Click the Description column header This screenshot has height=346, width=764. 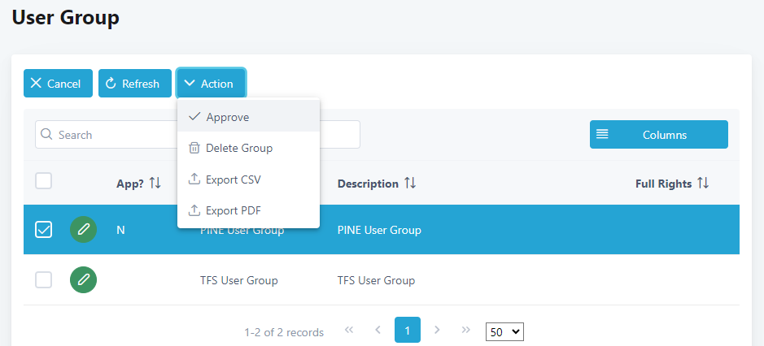(368, 184)
